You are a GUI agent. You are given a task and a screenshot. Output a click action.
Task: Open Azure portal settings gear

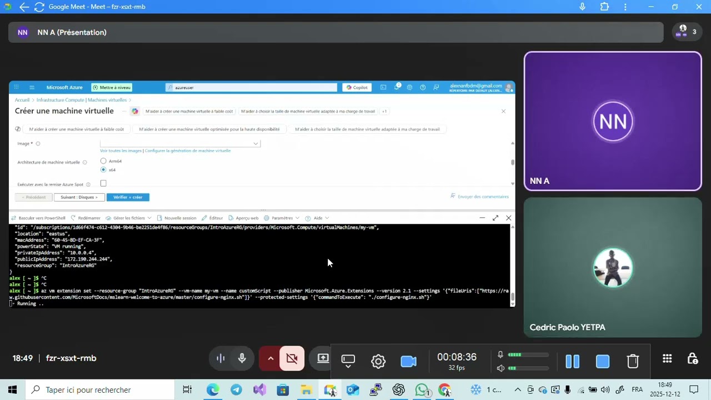tap(409, 87)
